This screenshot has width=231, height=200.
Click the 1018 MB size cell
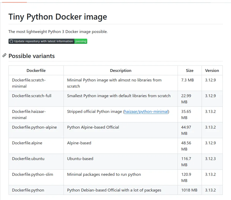click(189, 190)
